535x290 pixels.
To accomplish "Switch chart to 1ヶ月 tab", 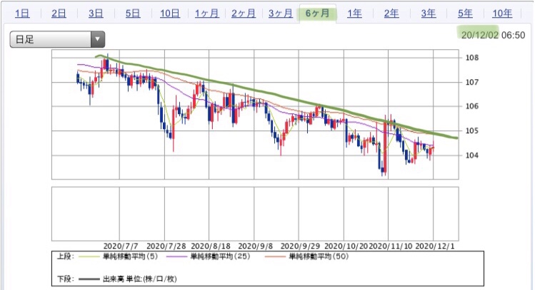I will 206,13.
